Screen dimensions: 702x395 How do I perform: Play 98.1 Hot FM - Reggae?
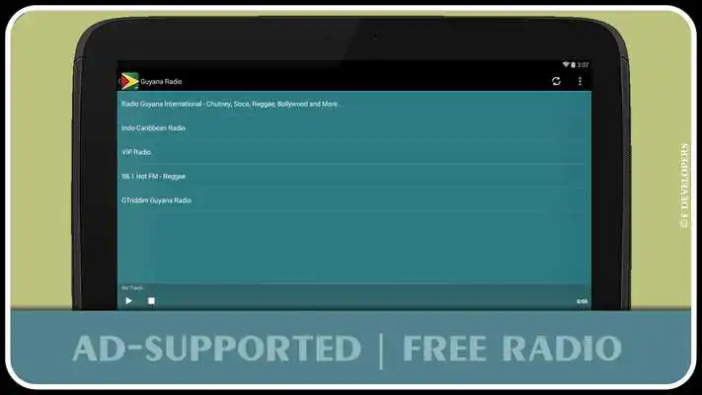pos(353,177)
